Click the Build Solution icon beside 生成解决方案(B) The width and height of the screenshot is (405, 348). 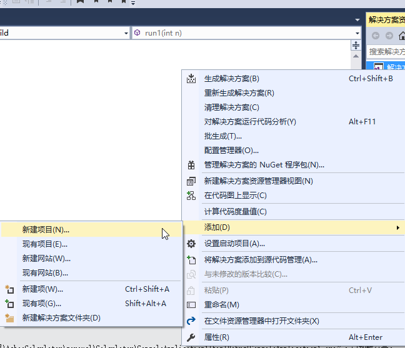click(191, 79)
